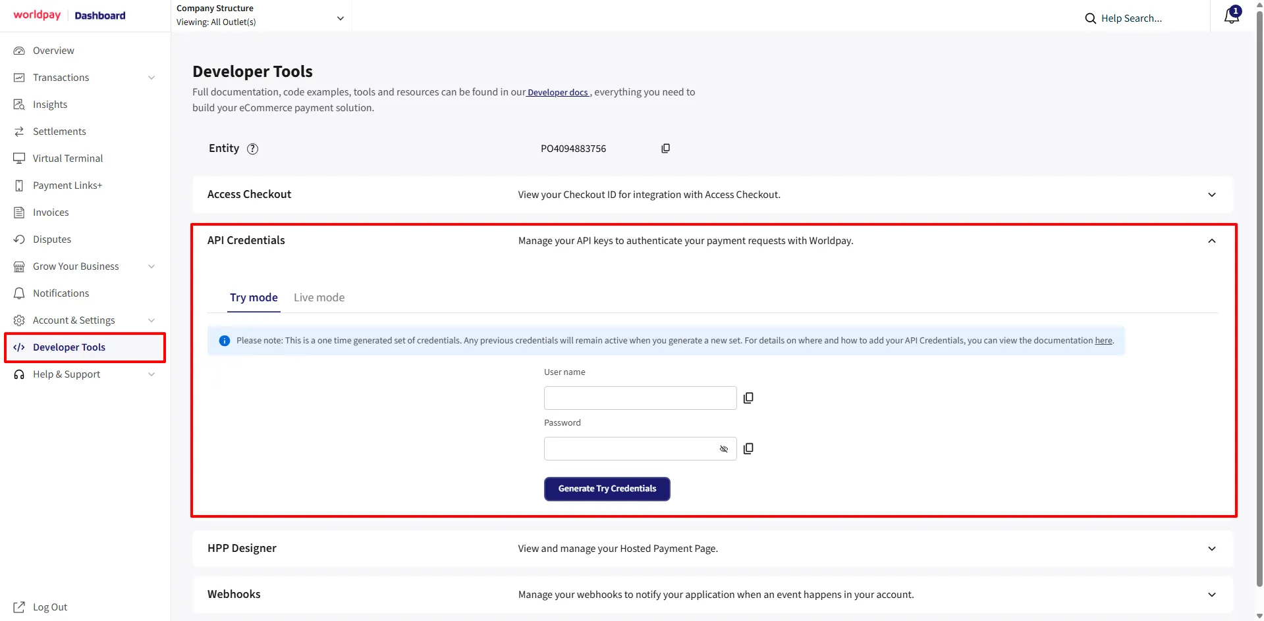The image size is (1264, 621).
Task: Click Generate Try Credentials button
Action: point(607,489)
